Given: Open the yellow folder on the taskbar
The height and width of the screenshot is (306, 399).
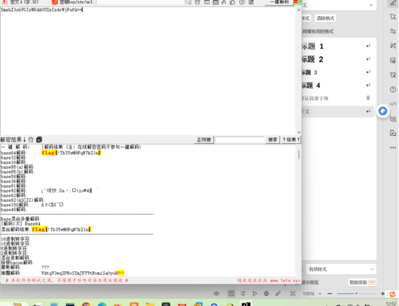Looking at the screenshot, I should (150, 304).
